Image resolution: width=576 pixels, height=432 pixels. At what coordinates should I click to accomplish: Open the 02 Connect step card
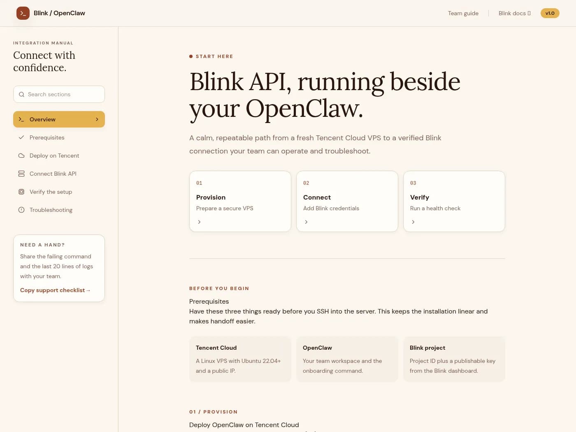coord(347,202)
